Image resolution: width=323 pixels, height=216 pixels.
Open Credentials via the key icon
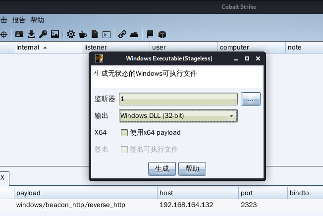[43, 34]
